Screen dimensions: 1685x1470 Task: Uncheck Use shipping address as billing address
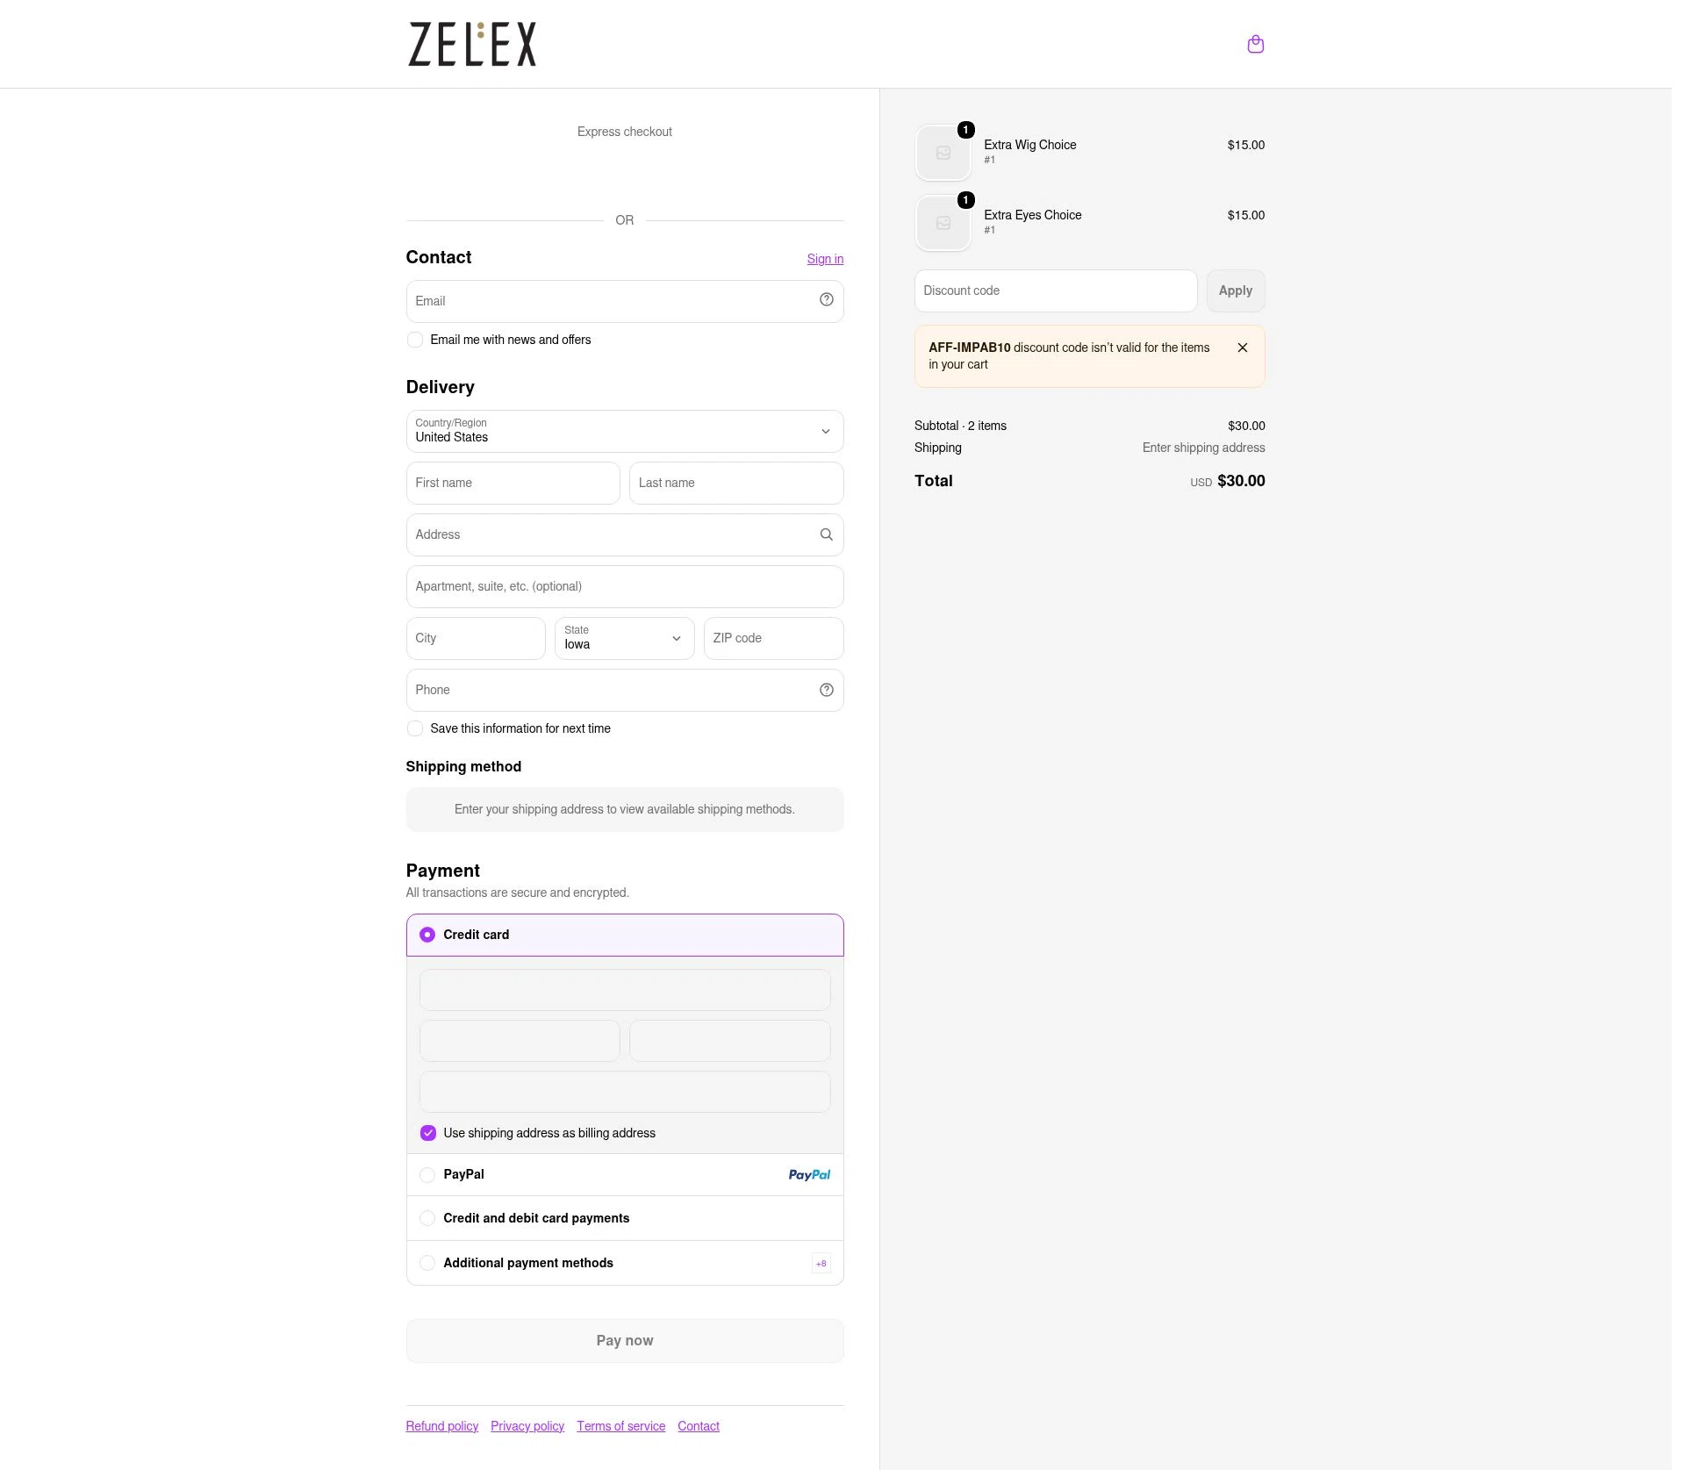(427, 1133)
